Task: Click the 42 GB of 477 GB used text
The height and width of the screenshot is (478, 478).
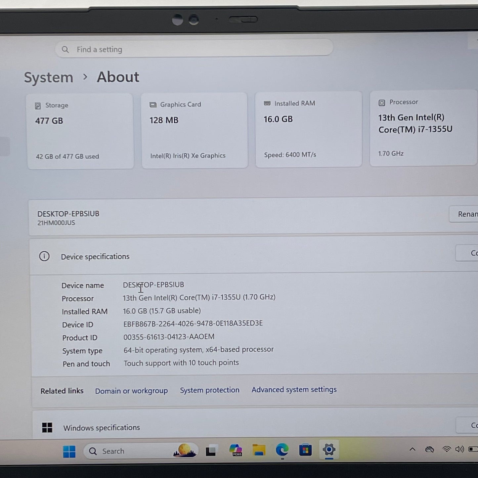Action: coord(67,156)
